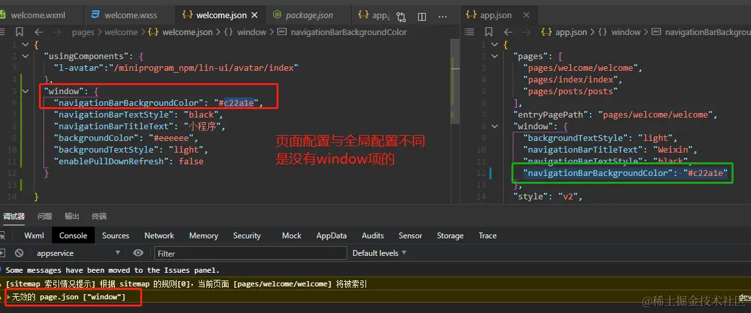Collapse line 1 fold chevron in app.json
Viewport: 751px width, 313px height.
(494, 45)
